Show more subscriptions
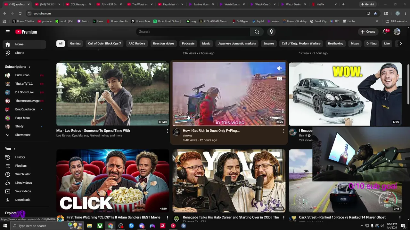The width and height of the screenshot is (410, 230). (23, 135)
